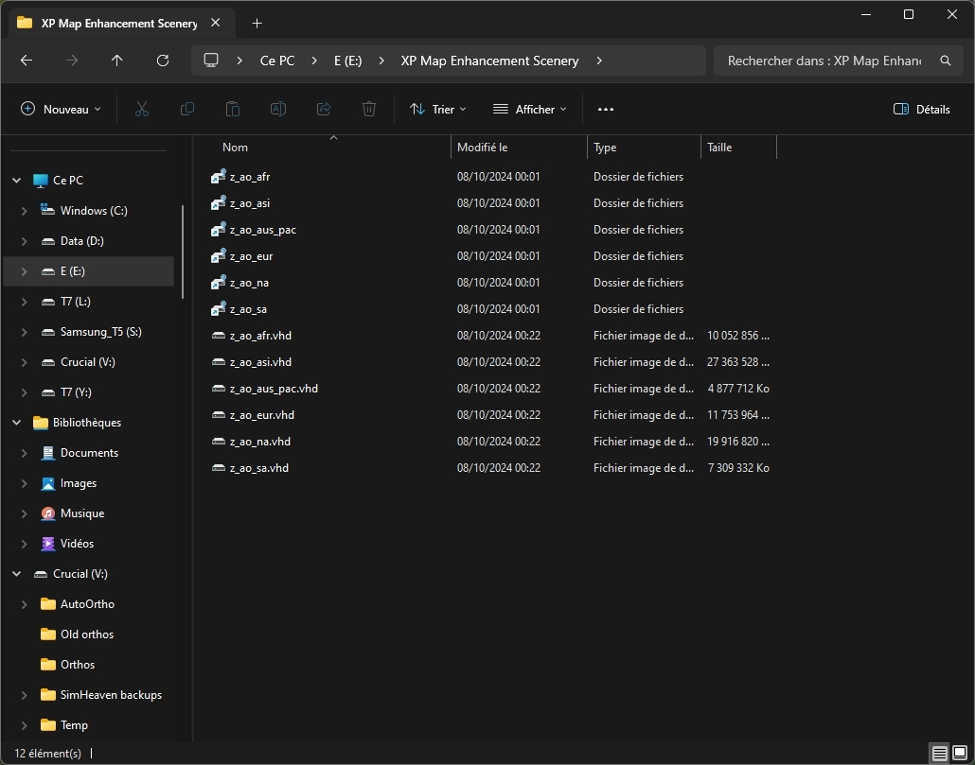Click the Share icon in toolbar
Screen dimensions: 975x765
point(324,110)
